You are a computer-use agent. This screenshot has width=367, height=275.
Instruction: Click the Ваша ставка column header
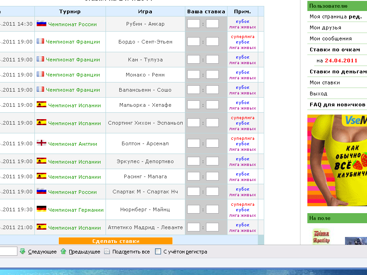(x=206, y=11)
